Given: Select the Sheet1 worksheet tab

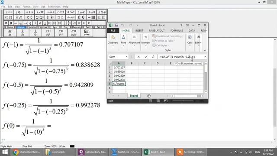Looking at the screenshot, I should tap(134, 96).
